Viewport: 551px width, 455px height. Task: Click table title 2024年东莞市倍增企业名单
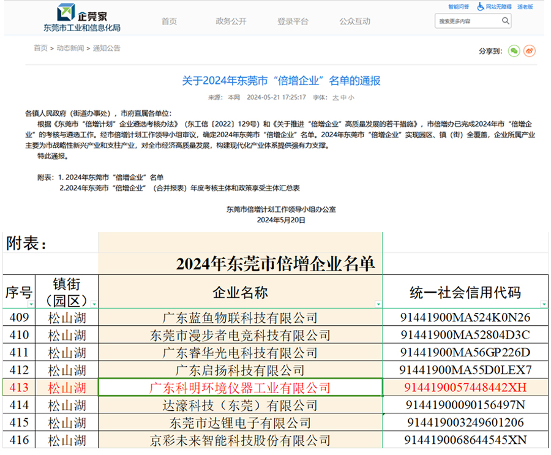pyautogui.click(x=275, y=264)
